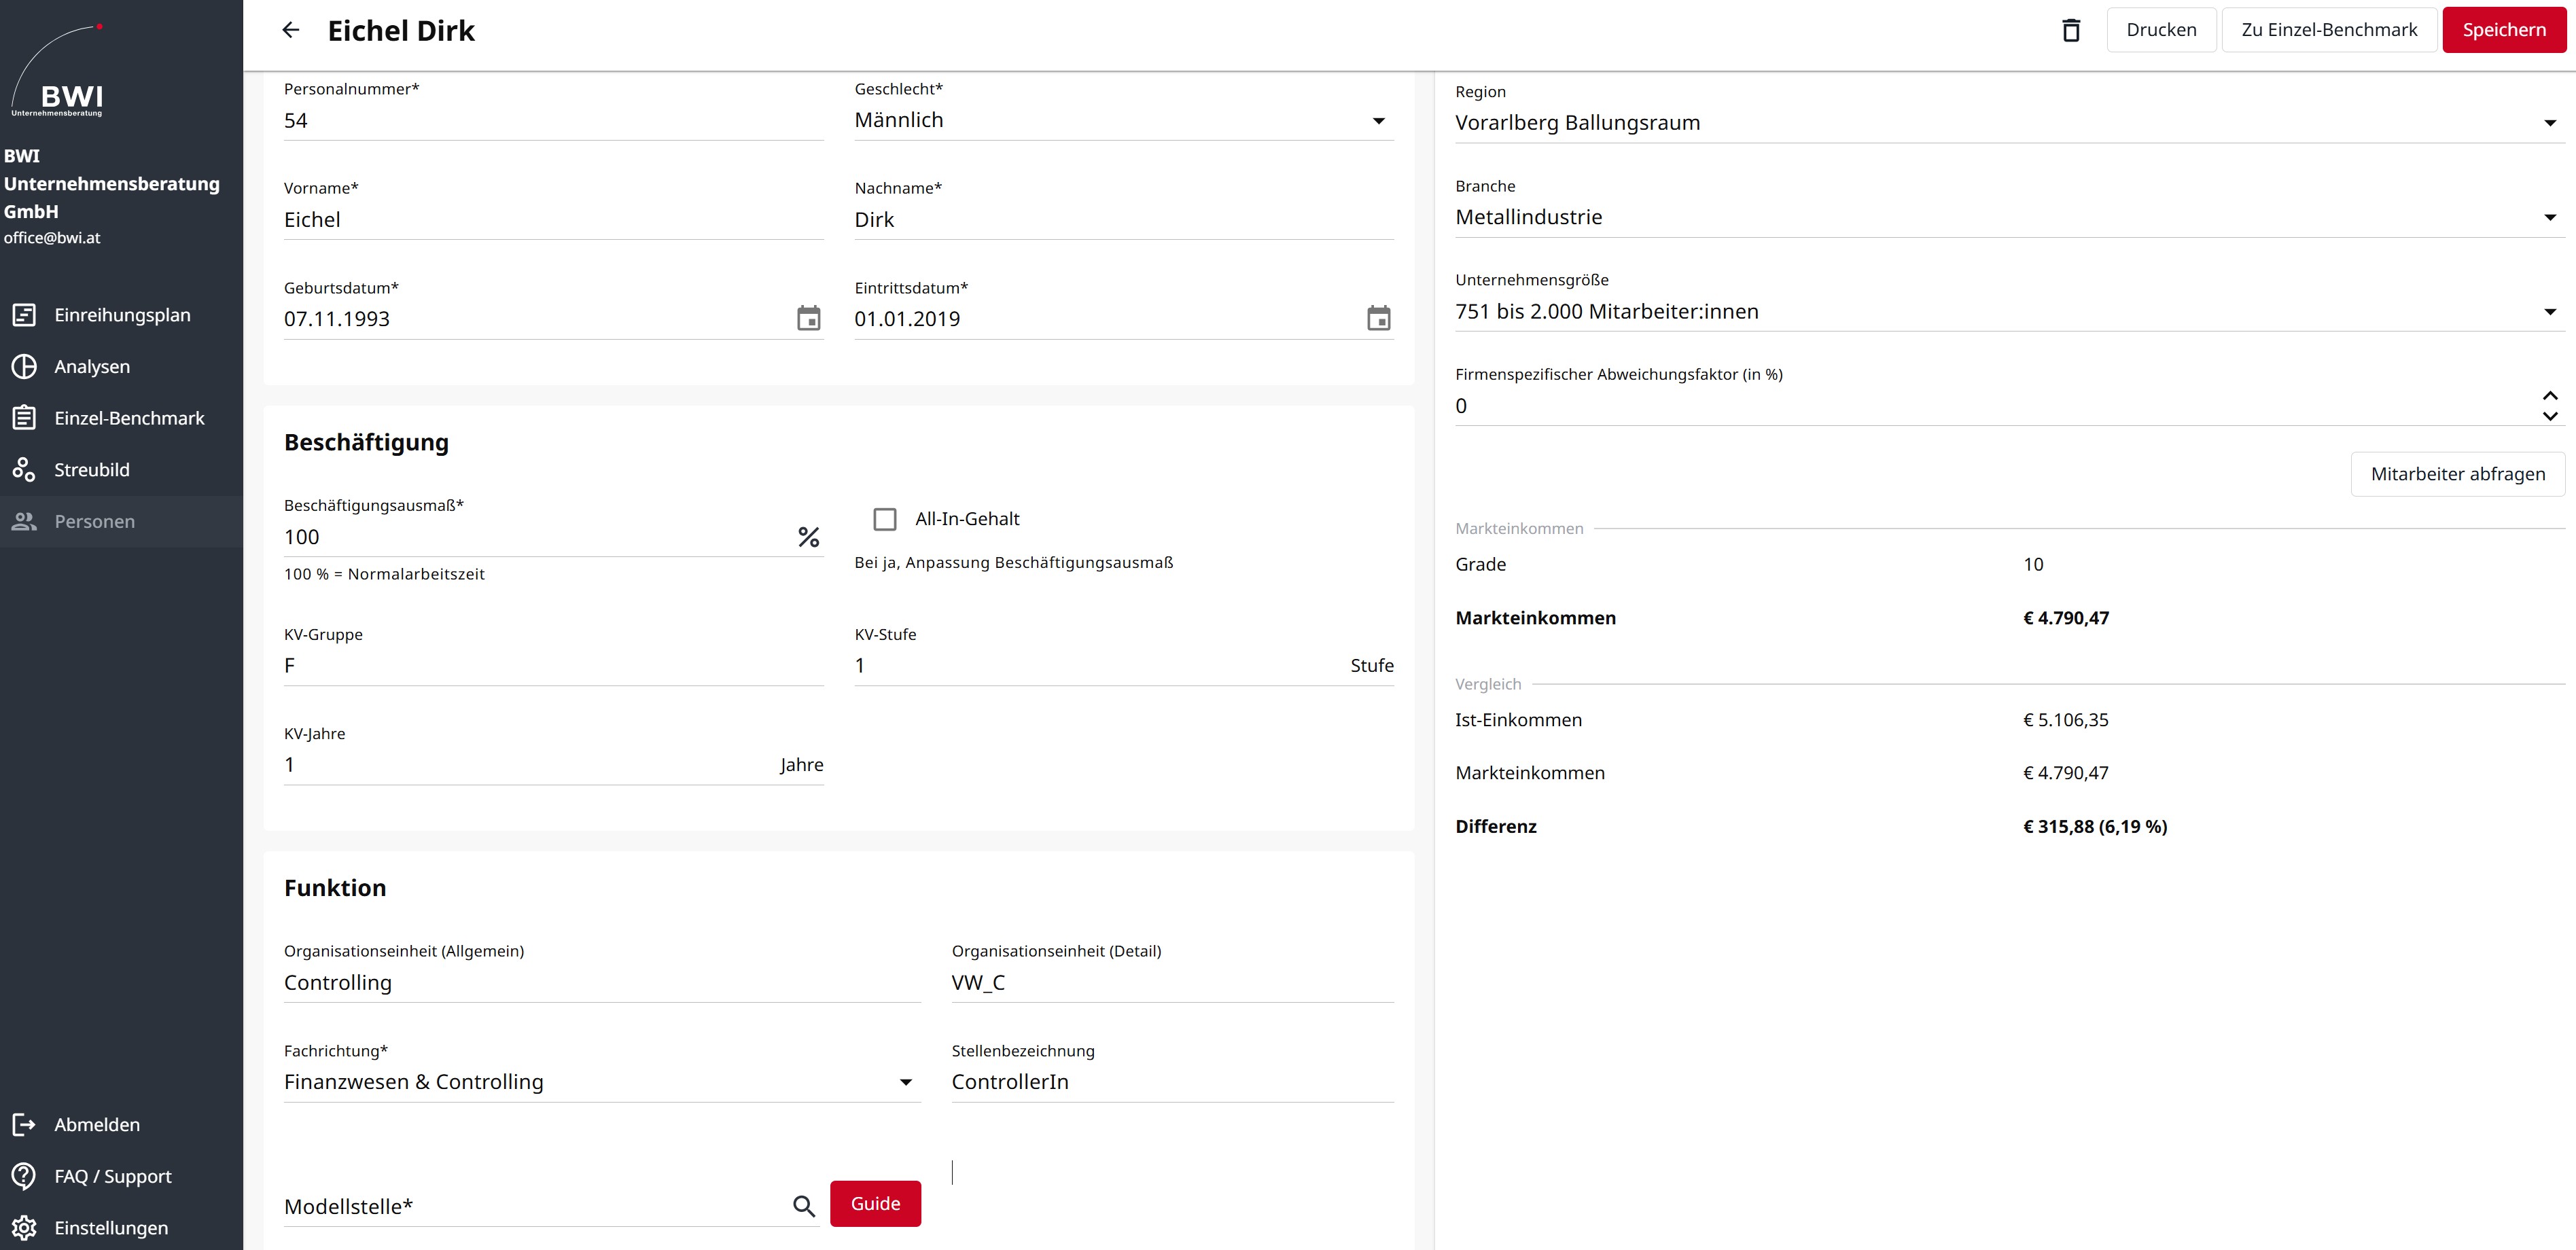
Task: Select Personen menu item
Action: [x=122, y=521]
